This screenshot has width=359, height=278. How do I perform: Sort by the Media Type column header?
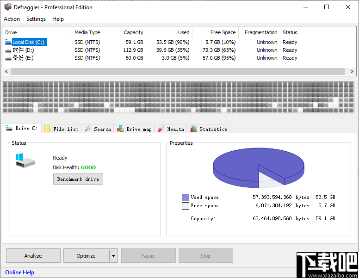tap(90, 32)
